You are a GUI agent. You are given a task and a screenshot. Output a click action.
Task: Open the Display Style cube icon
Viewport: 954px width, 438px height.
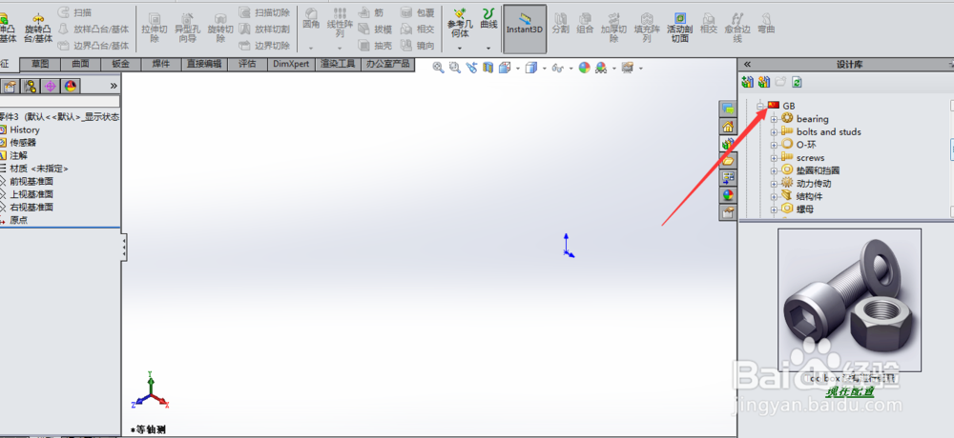click(531, 68)
